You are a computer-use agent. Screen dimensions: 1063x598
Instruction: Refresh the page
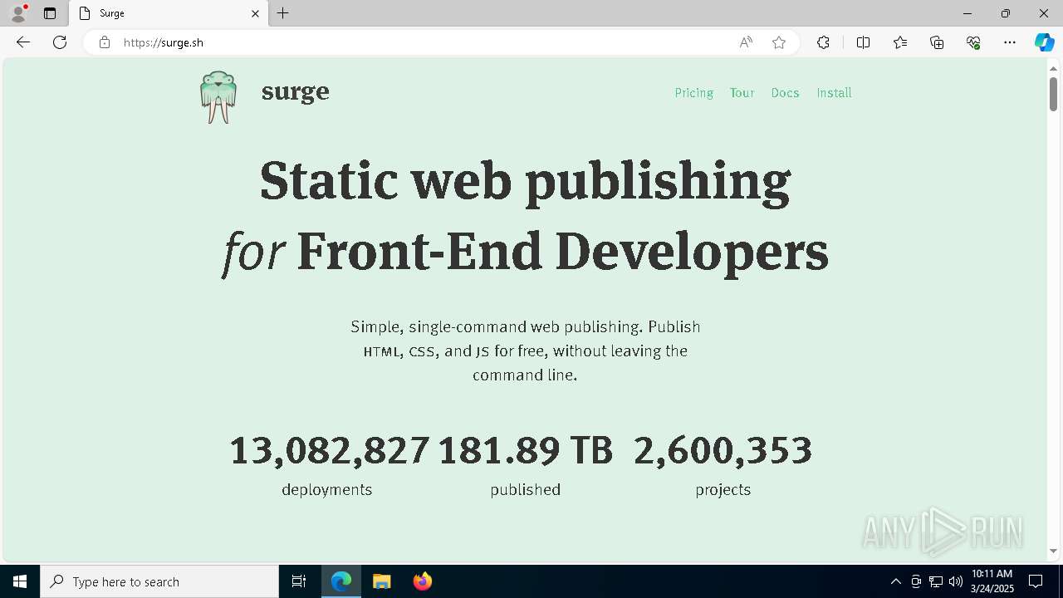click(60, 42)
